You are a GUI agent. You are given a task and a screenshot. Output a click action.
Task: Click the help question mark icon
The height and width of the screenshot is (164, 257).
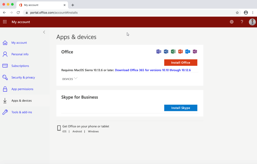(242, 22)
